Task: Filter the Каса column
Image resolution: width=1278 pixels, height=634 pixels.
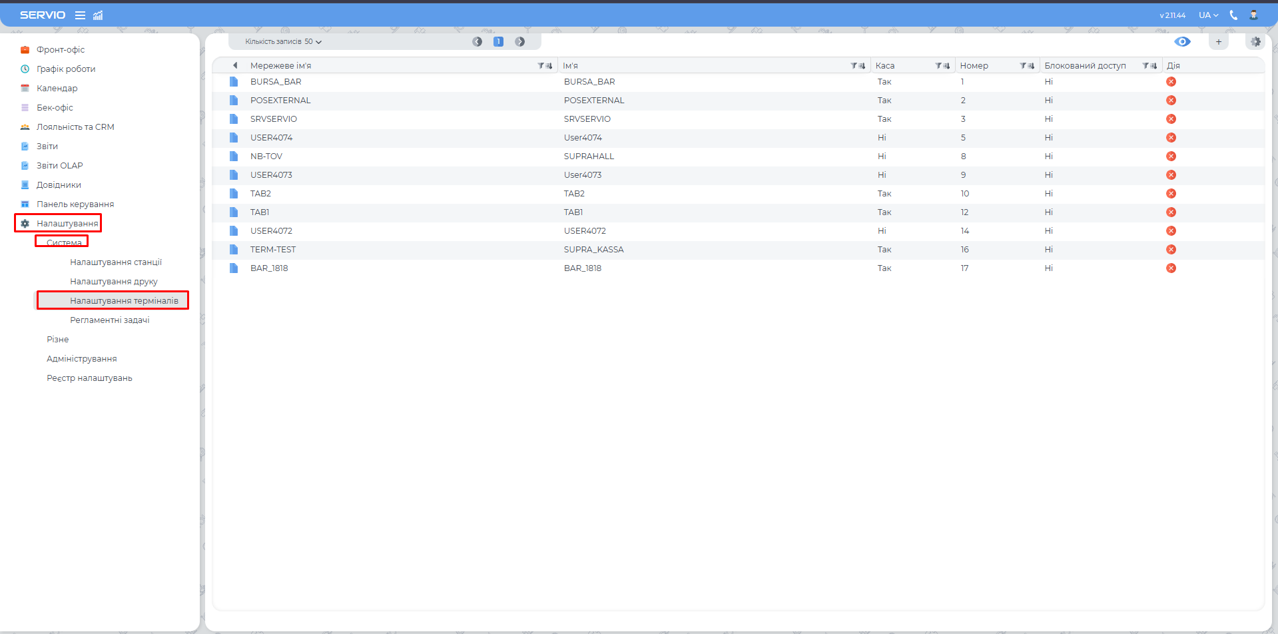Action: pyautogui.click(x=938, y=66)
